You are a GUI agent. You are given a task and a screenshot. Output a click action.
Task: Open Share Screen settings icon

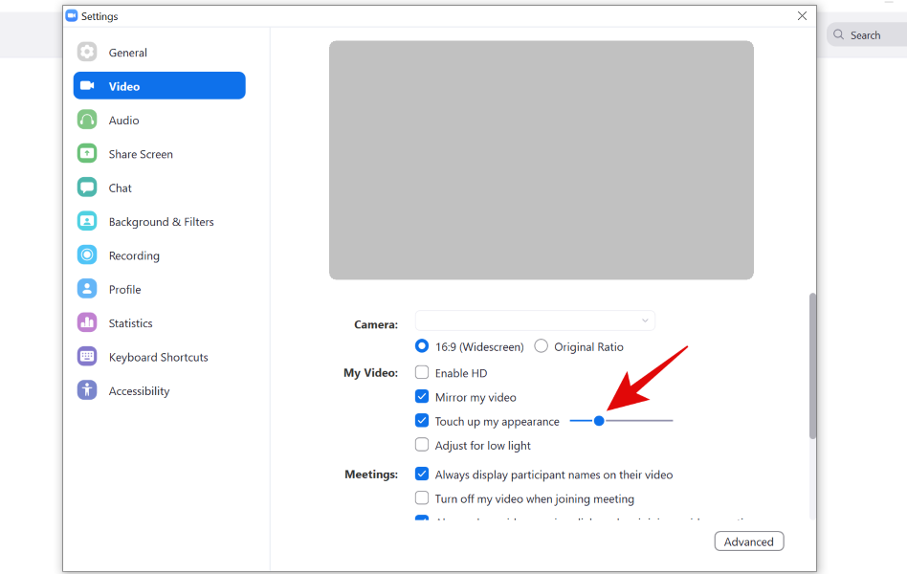pyautogui.click(x=87, y=154)
